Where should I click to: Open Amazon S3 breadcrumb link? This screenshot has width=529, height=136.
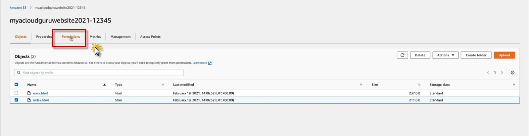coord(18,7)
